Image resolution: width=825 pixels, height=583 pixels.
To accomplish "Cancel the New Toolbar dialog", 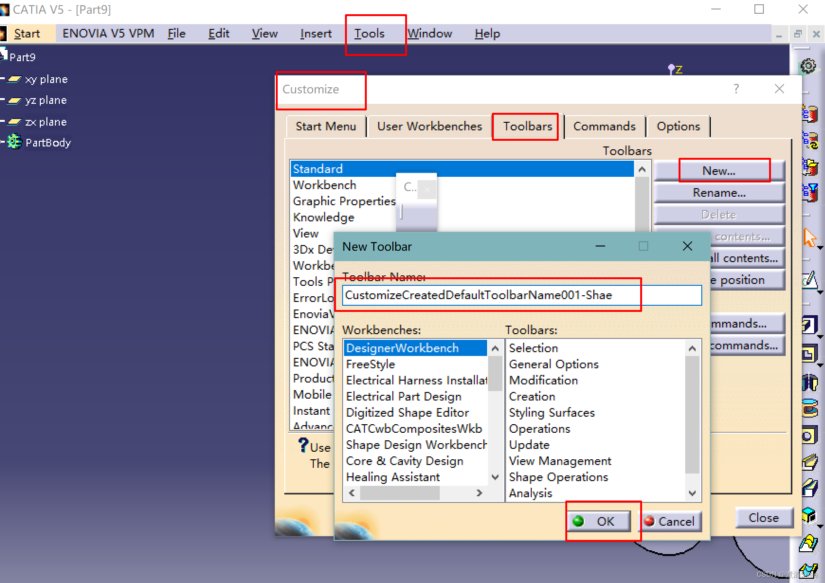I will pyautogui.click(x=670, y=521).
